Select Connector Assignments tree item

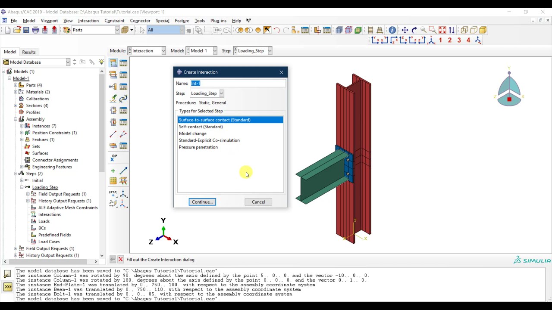pyautogui.click(x=55, y=160)
